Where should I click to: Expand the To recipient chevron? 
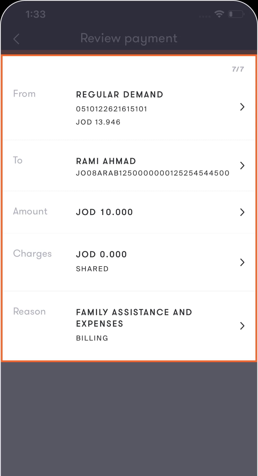coord(242,166)
